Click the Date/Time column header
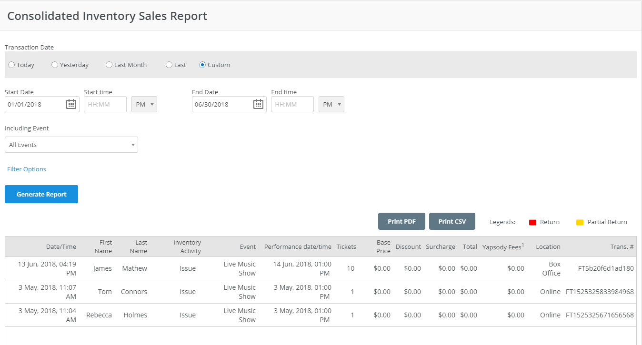This screenshot has height=345, width=642. [x=61, y=246]
